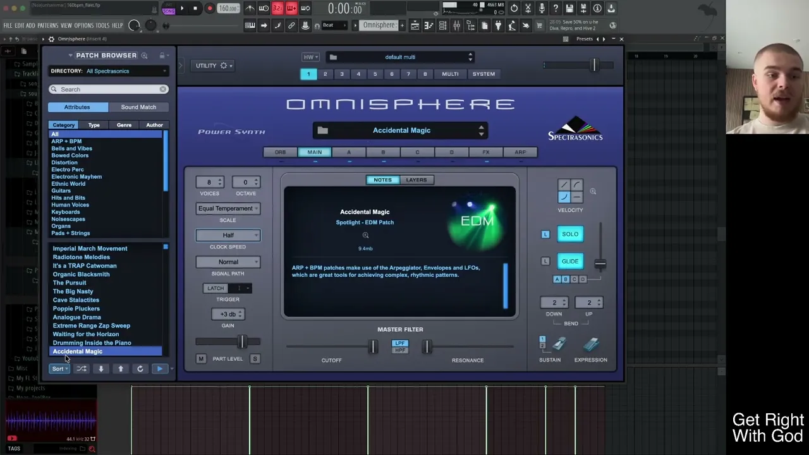Start playback in FL Studio transport
Viewport: 809px width, 455px height.
click(x=182, y=8)
